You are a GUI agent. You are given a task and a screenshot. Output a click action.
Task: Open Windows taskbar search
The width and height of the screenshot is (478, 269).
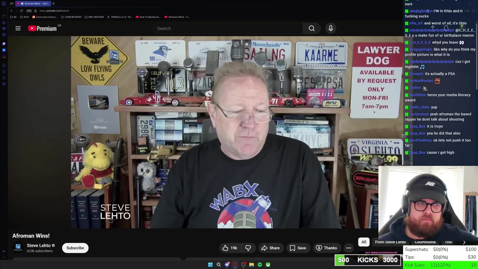point(218,265)
